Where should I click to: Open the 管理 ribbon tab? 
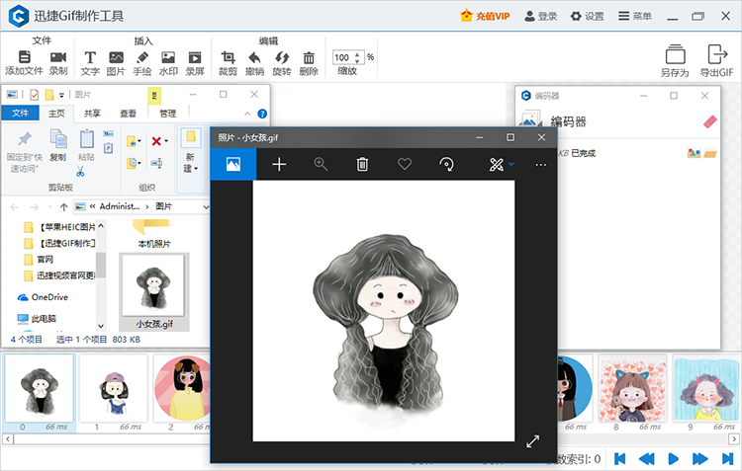(x=168, y=114)
